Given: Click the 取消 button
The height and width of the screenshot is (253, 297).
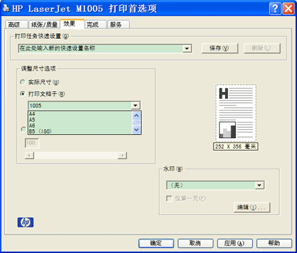Looking at the screenshot, I should pyautogui.click(x=195, y=243).
